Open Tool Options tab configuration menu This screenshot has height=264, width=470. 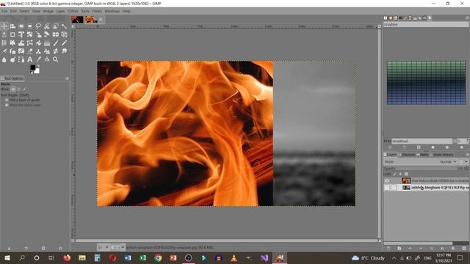pos(67,78)
